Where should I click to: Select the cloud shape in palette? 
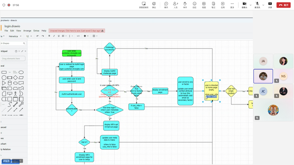tap(15, 83)
